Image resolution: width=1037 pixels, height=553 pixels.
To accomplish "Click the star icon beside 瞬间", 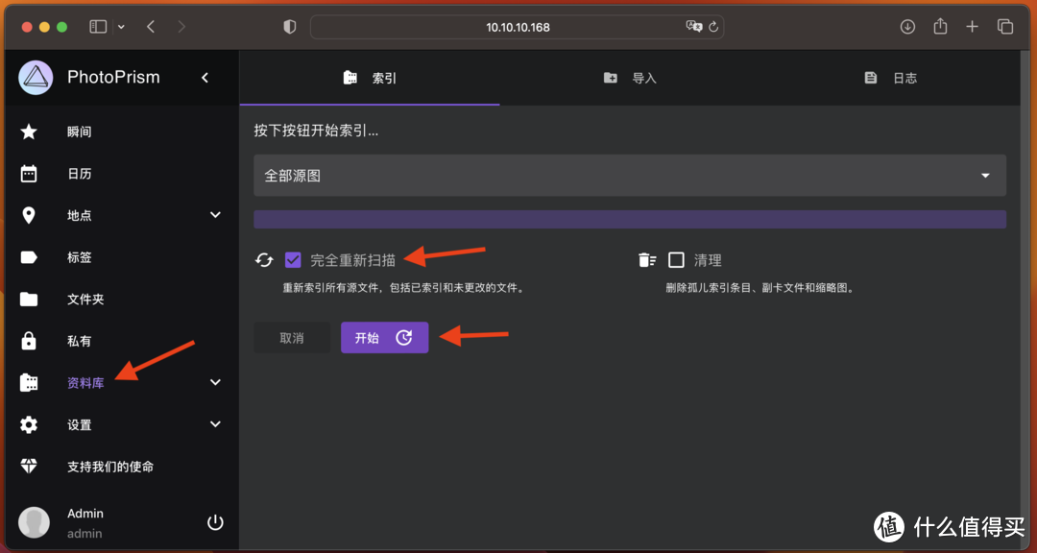I will [x=29, y=132].
